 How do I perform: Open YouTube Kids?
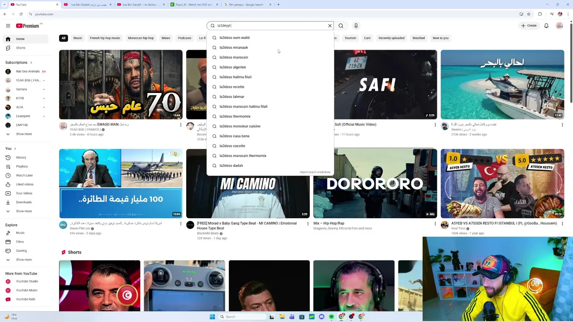[25, 299]
